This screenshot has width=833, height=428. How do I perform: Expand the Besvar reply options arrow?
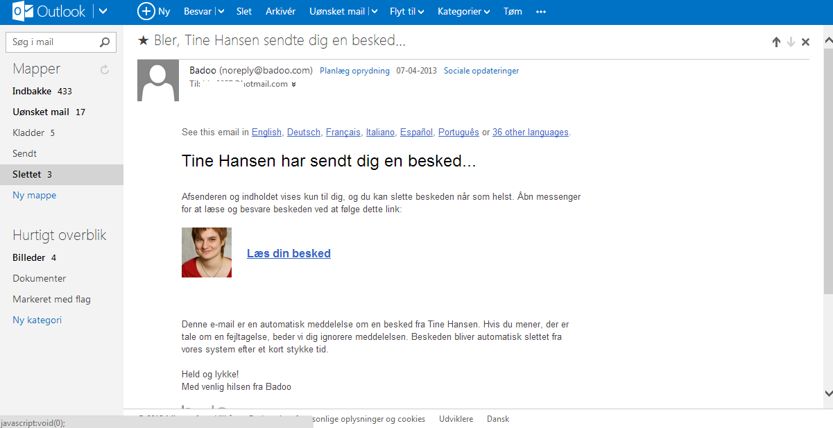[221, 11]
